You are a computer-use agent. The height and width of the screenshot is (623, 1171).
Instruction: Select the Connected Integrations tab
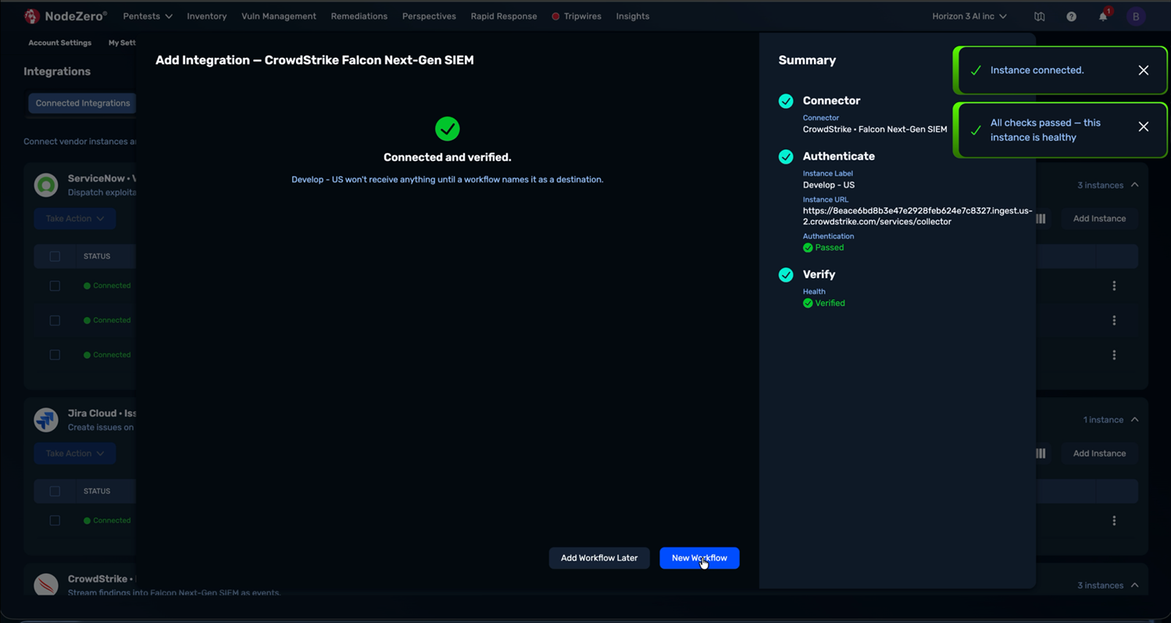83,103
